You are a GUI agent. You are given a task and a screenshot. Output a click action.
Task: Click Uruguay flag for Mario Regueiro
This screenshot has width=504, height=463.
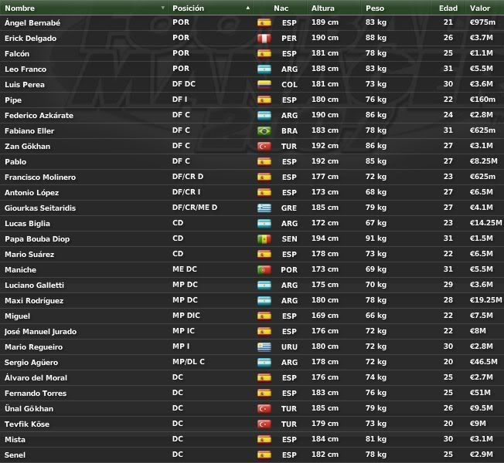point(264,346)
